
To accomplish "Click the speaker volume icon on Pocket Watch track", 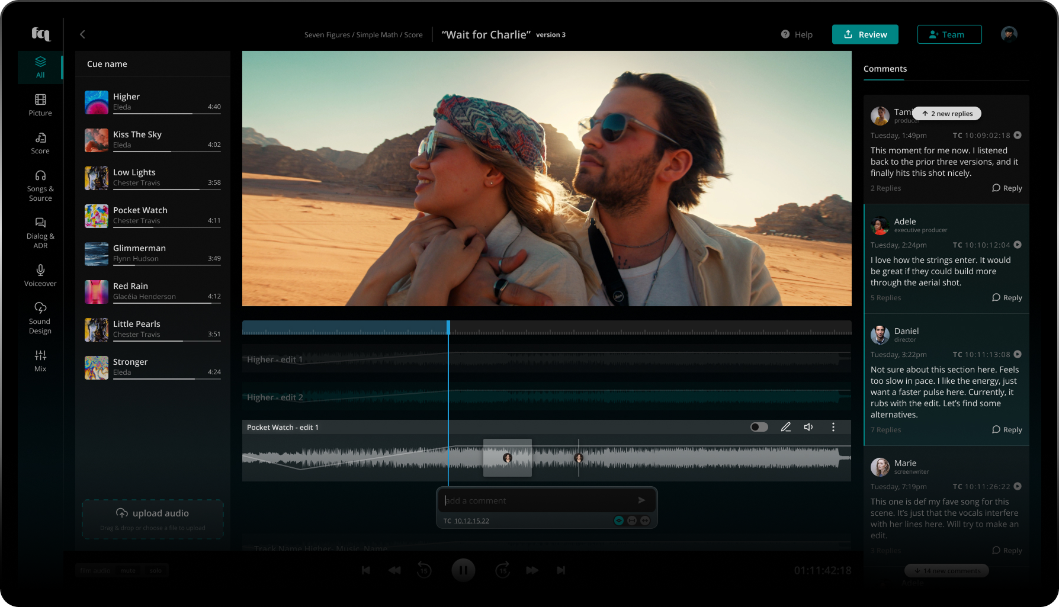I will (x=808, y=427).
